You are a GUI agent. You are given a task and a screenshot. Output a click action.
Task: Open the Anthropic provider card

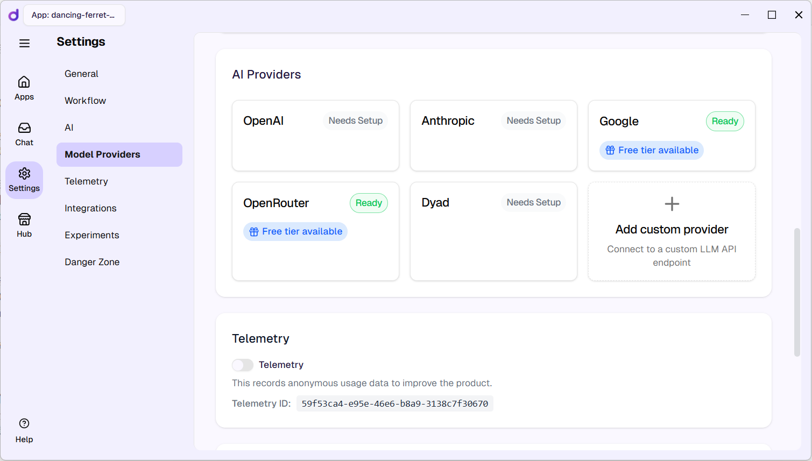(493, 136)
